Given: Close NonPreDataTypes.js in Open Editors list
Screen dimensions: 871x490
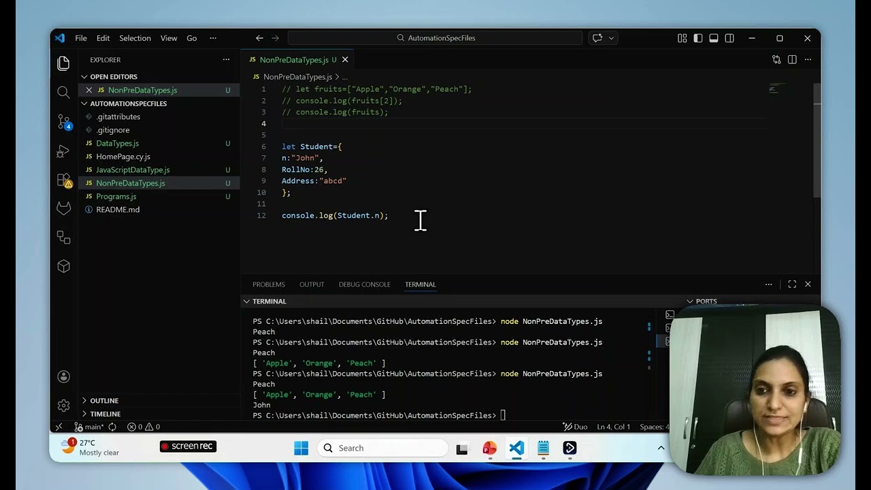Looking at the screenshot, I should pos(88,90).
